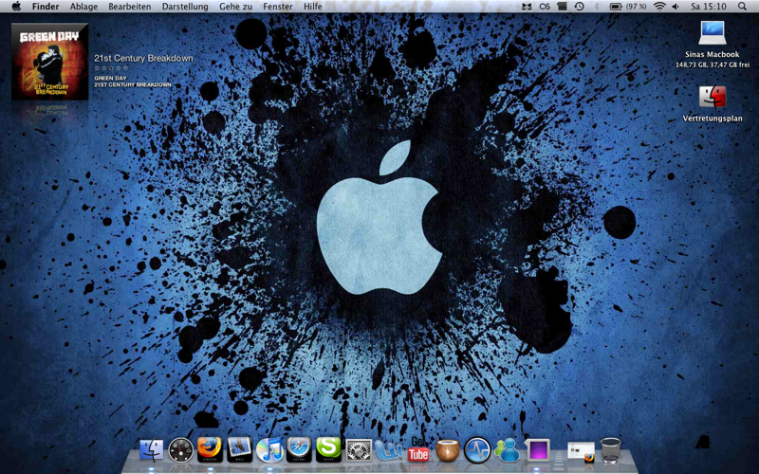Open Firefox from the Dock
Screen dimensions: 759x474
point(210,449)
